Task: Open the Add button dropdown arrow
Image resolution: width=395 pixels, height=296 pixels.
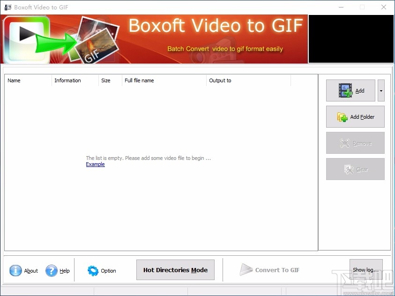Action: click(381, 91)
